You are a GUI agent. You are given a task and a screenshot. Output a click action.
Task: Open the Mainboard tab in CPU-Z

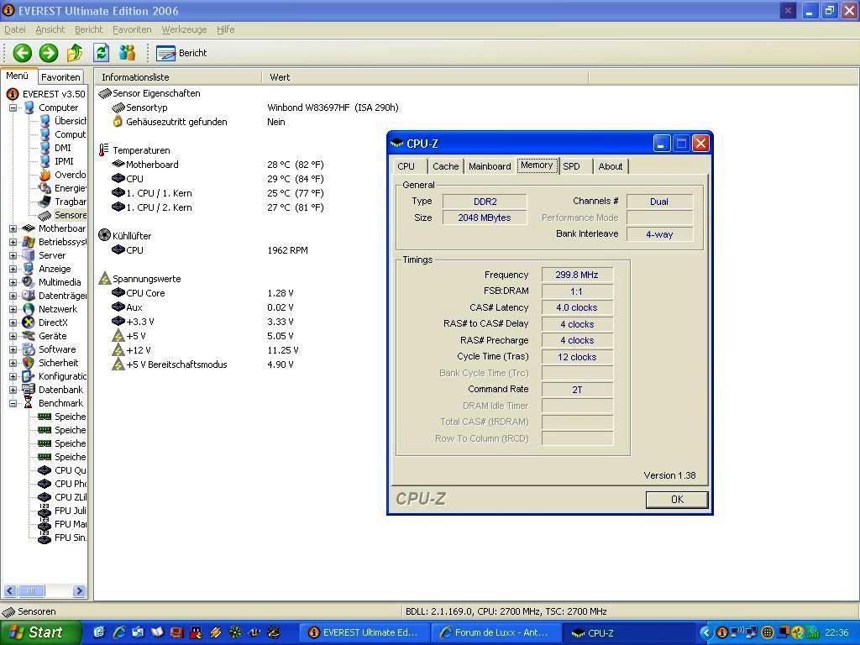pyautogui.click(x=490, y=166)
